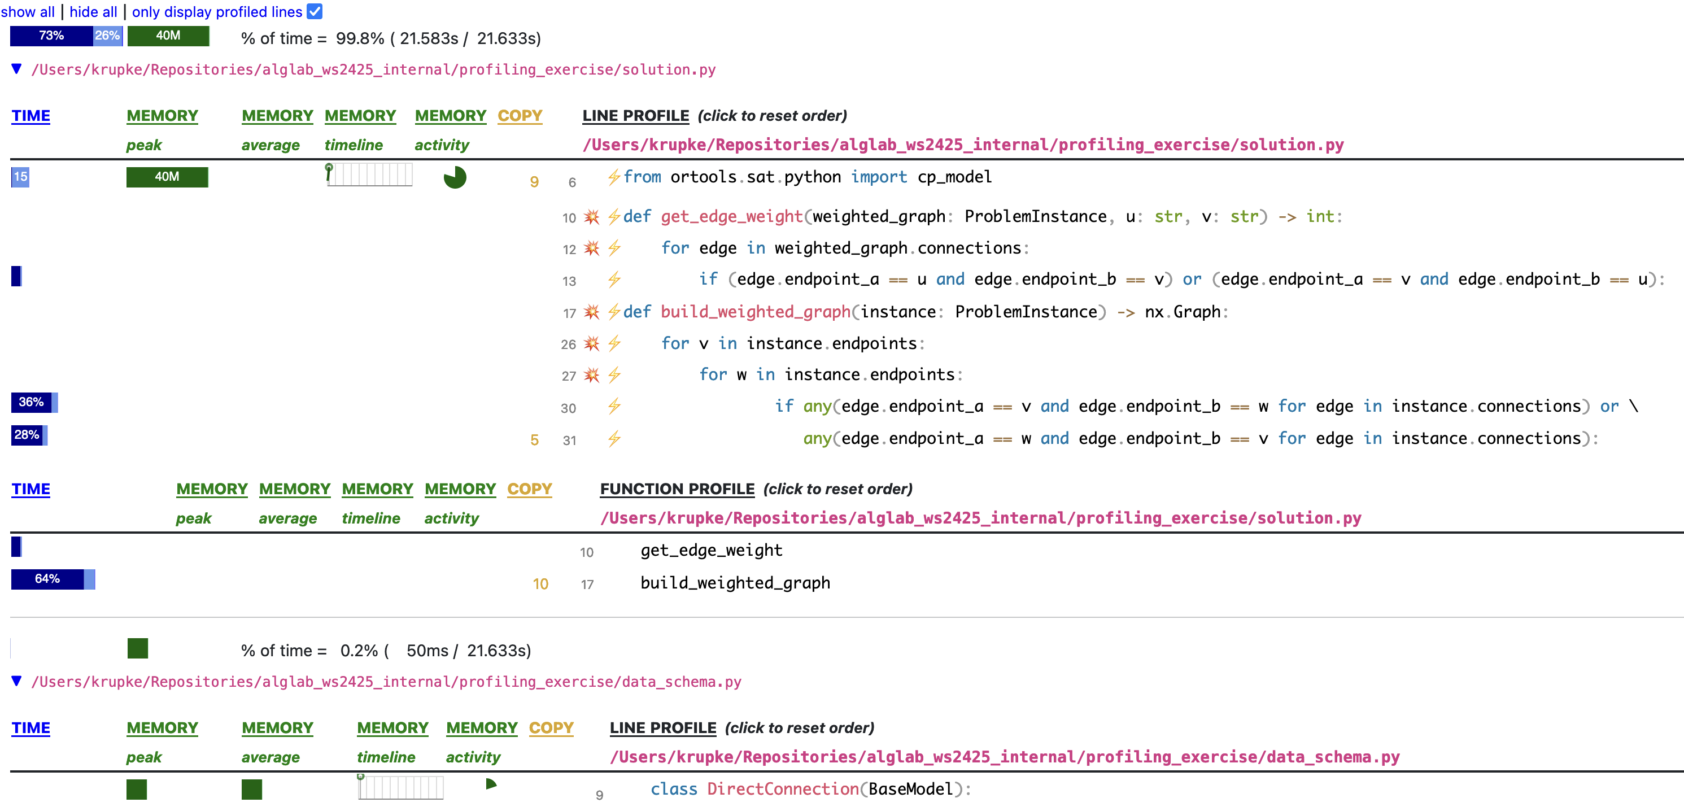Image resolution: width=1684 pixels, height=811 pixels.
Task: Click explosion icon on line 17
Action: pos(591,312)
